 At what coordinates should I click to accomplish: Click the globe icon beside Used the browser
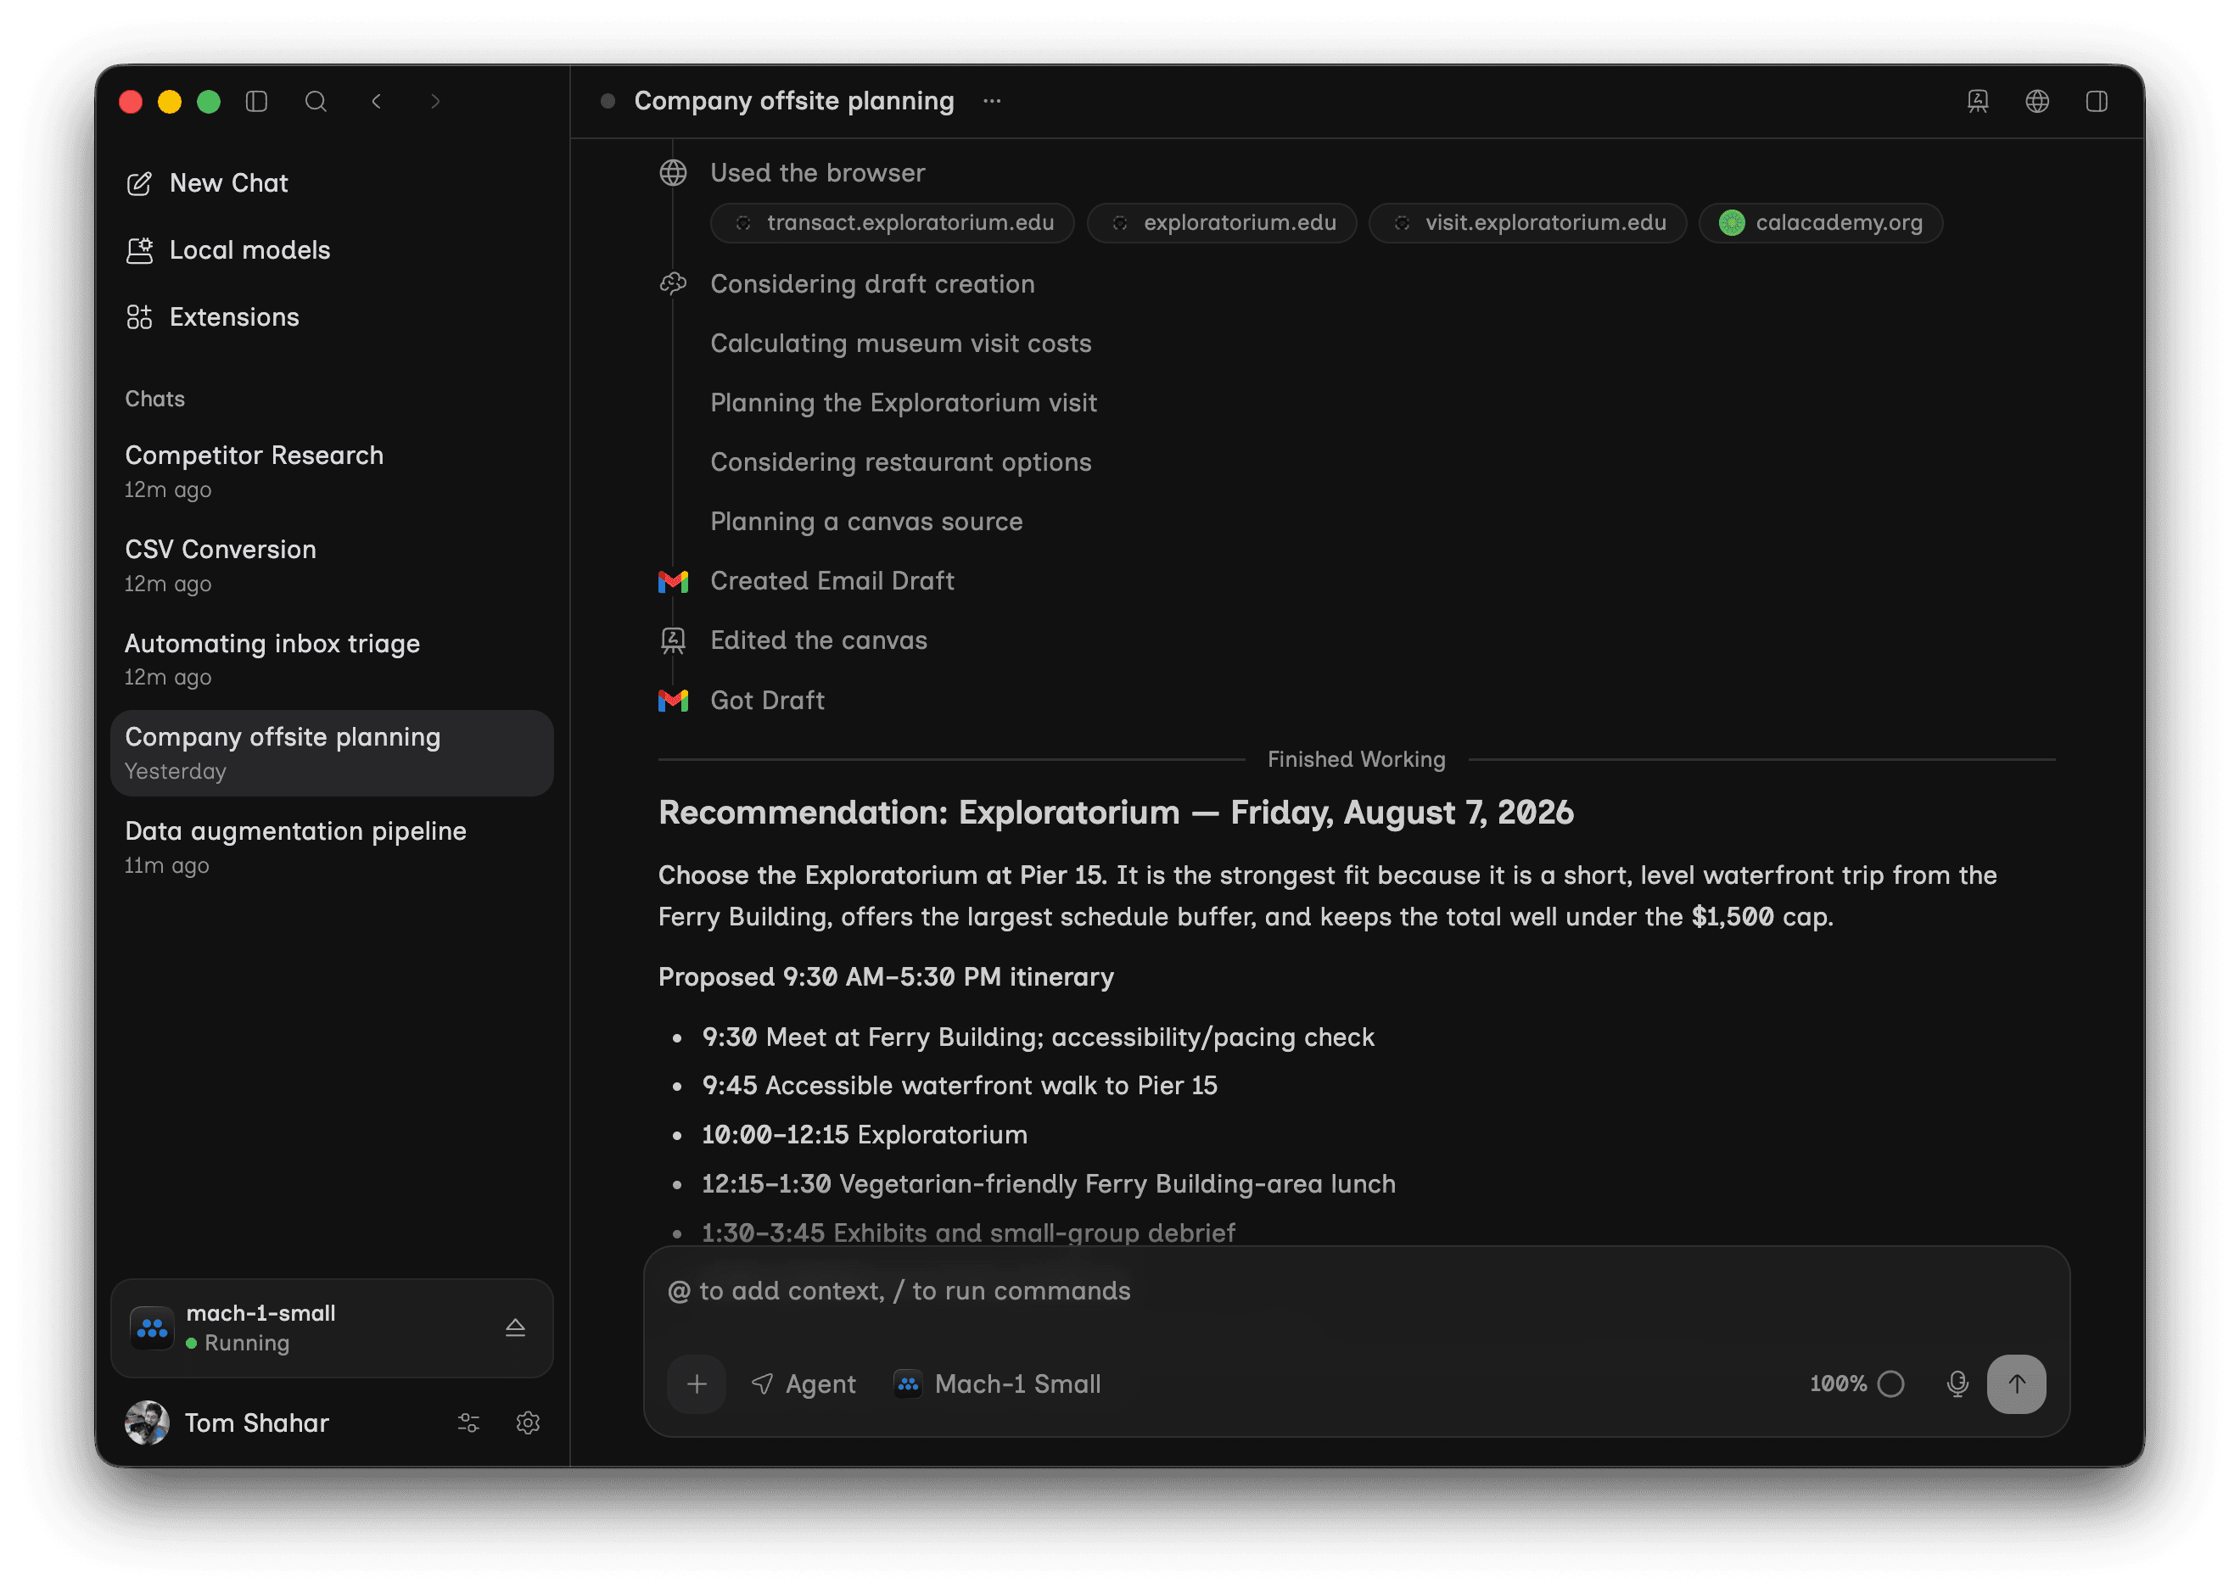[x=673, y=173]
